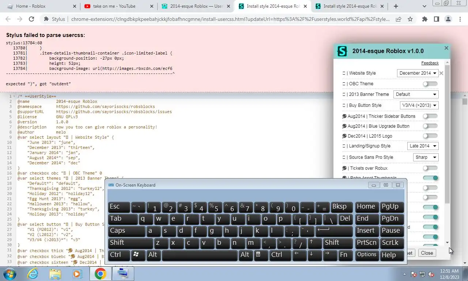Open the Chrome side panel icon
468x281 pixels.
point(436,19)
